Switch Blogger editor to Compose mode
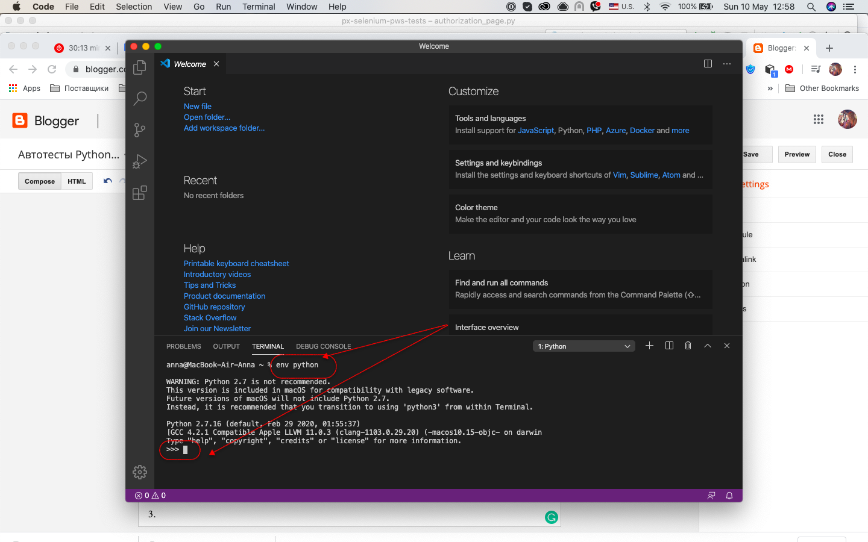This screenshot has width=868, height=542. pyautogui.click(x=40, y=181)
